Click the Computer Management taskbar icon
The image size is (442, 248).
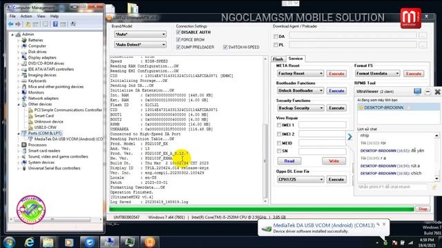(110, 242)
